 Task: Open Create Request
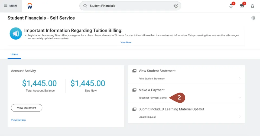147,117
